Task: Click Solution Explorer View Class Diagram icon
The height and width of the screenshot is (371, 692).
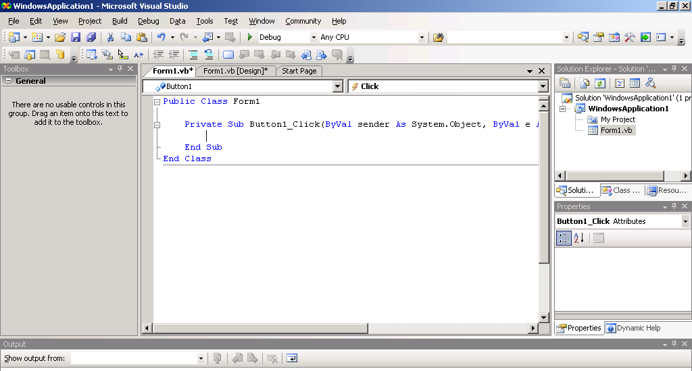Action: pos(651,83)
